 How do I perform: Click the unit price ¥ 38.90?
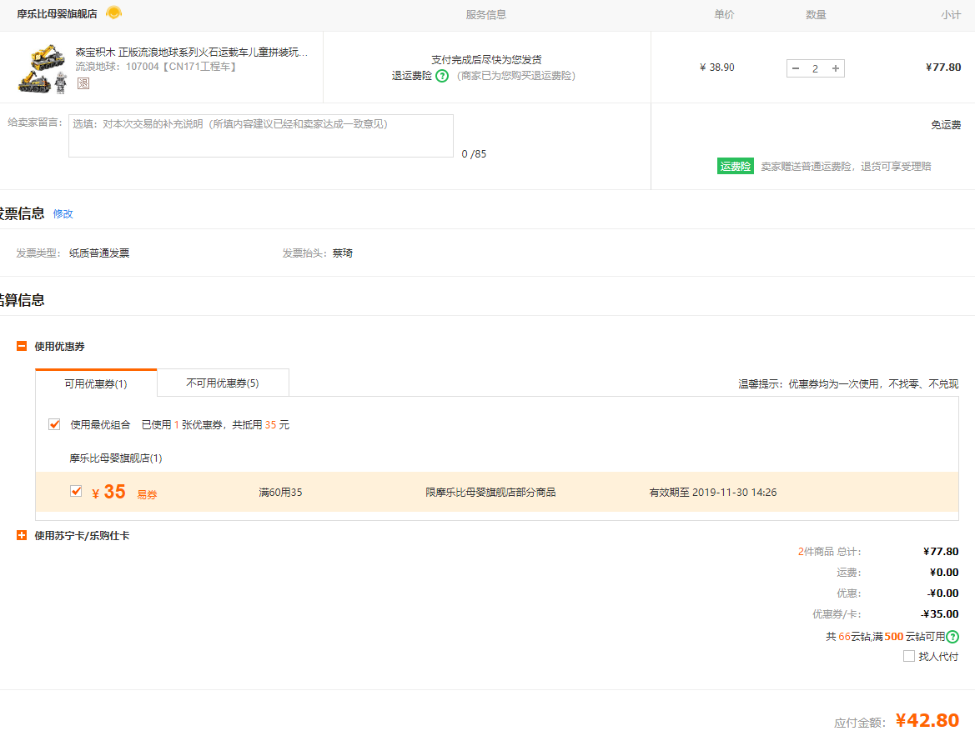[x=717, y=68]
